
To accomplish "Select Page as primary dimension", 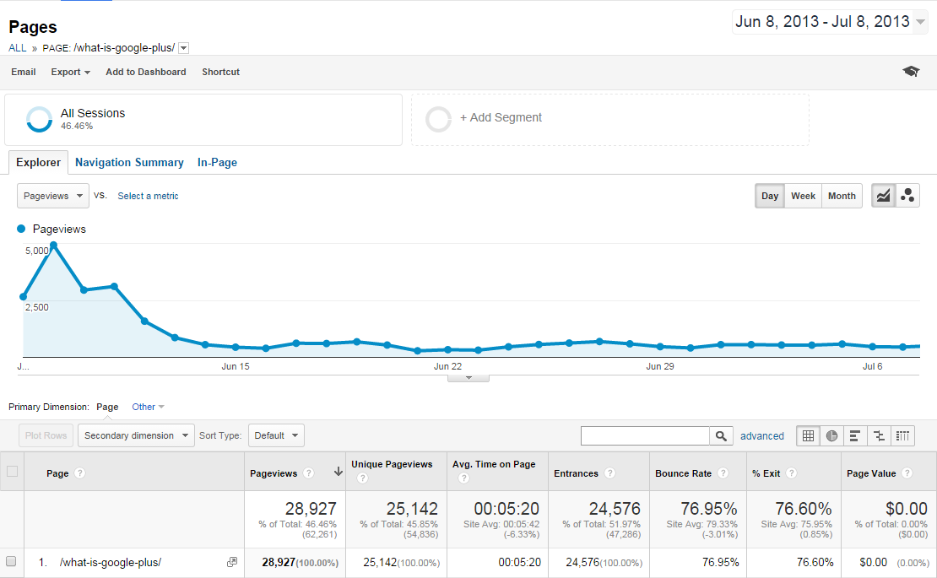I will pyautogui.click(x=107, y=407).
